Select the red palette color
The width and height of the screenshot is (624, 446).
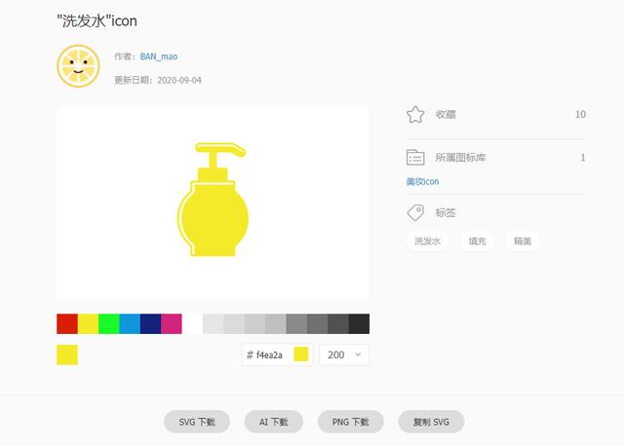[x=67, y=323]
